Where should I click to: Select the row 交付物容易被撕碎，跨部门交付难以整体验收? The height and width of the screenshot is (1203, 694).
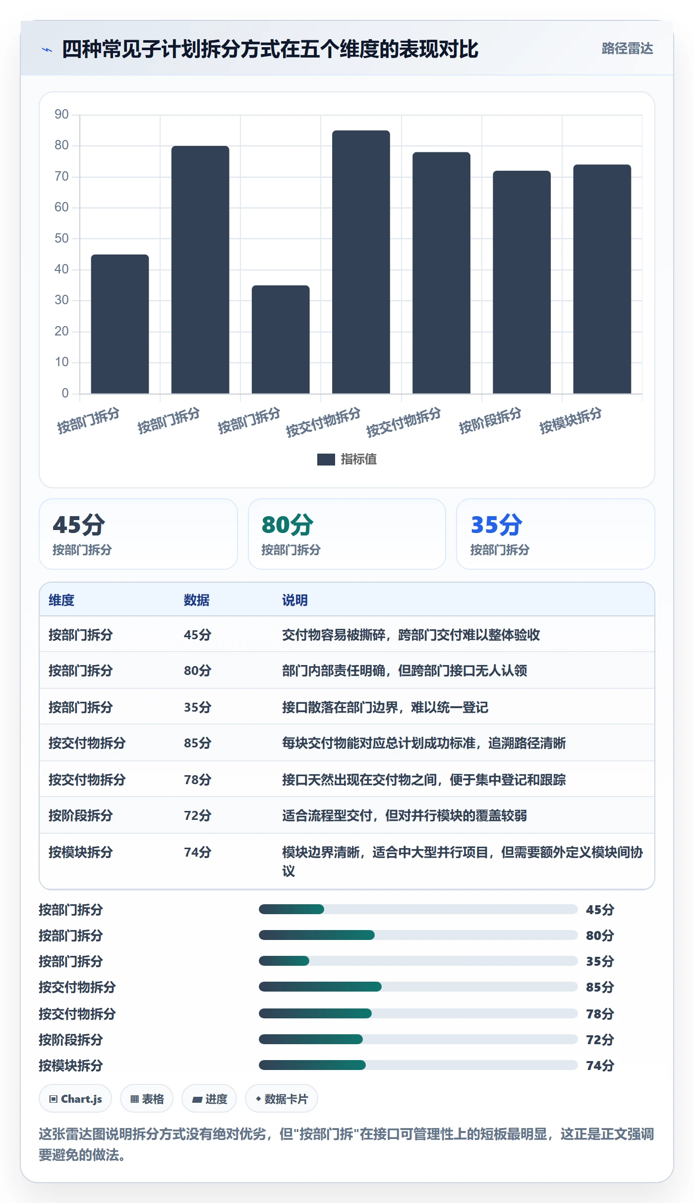[x=347, y=634]
